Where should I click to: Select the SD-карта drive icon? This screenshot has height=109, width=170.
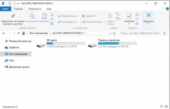[41, 45]
